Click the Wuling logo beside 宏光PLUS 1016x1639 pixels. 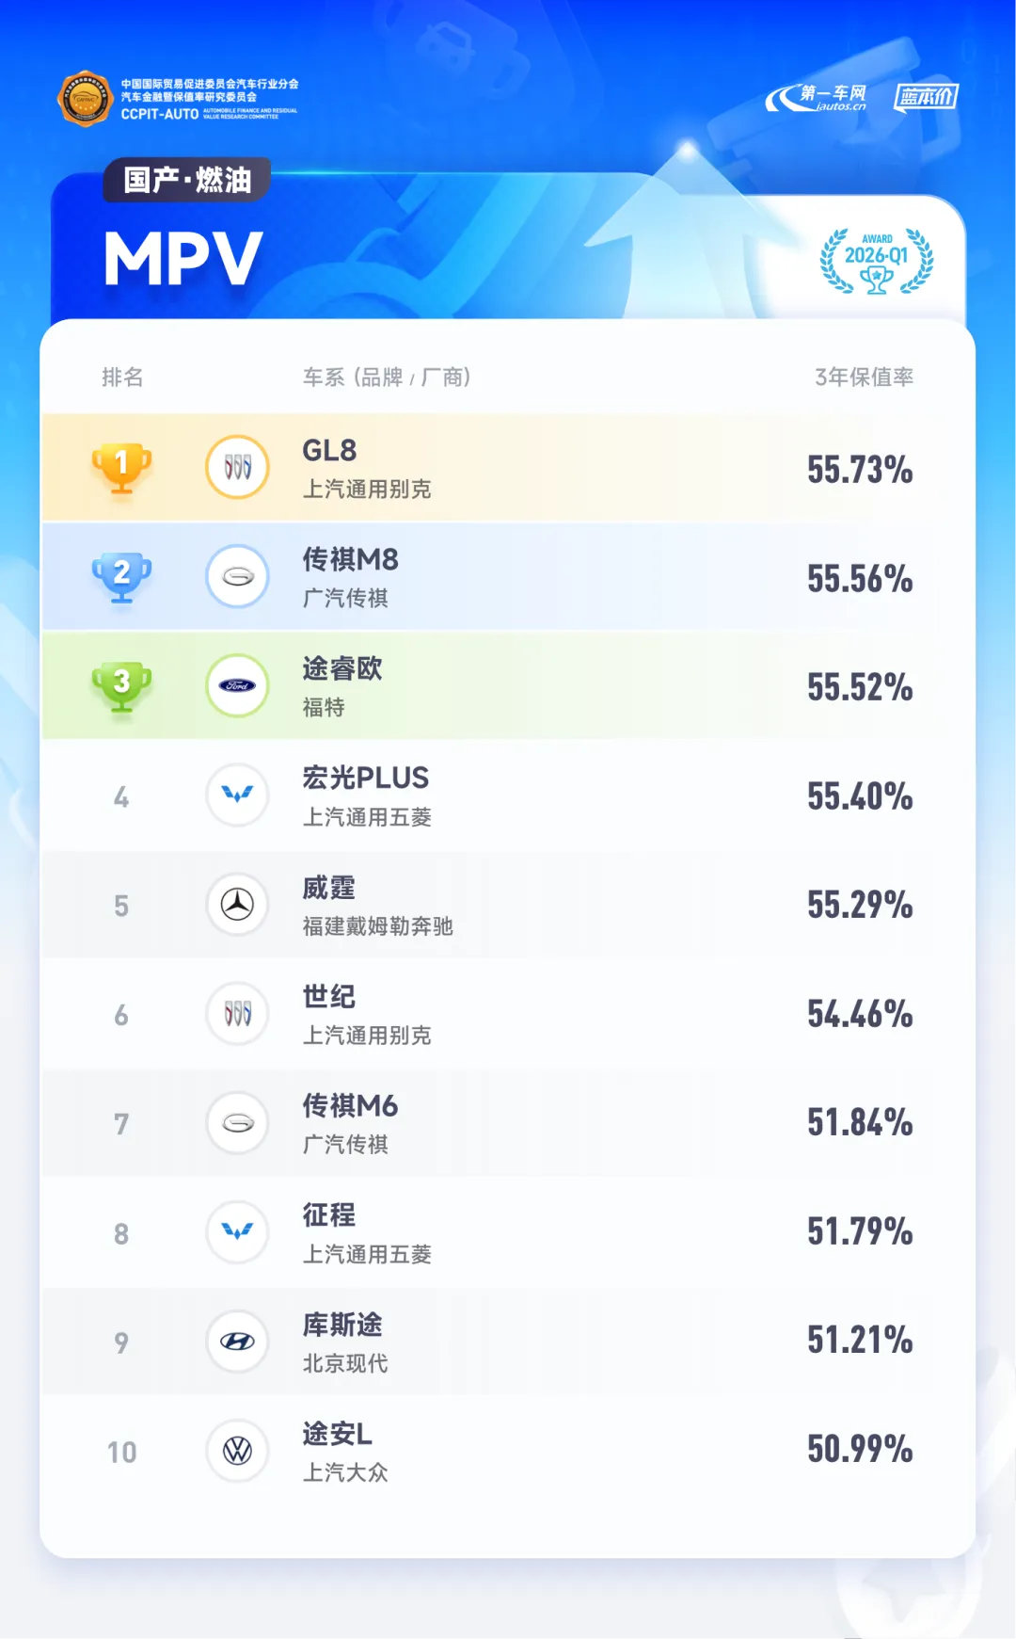click(x=237, y=795)
